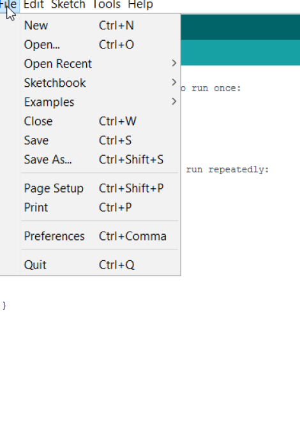This screenshot has width=300, height=423.
Task: Click the highlighted File menu header
Action: 9,5
